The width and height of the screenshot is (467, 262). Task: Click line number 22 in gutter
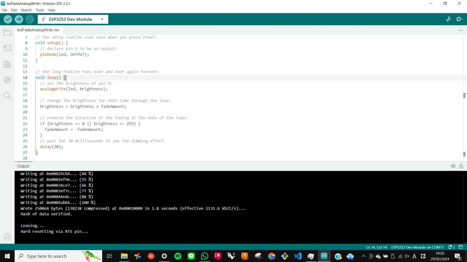coord(25,124)
